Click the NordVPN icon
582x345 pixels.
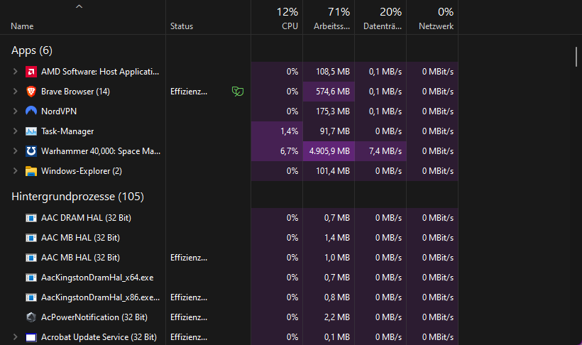click(31, 111)
